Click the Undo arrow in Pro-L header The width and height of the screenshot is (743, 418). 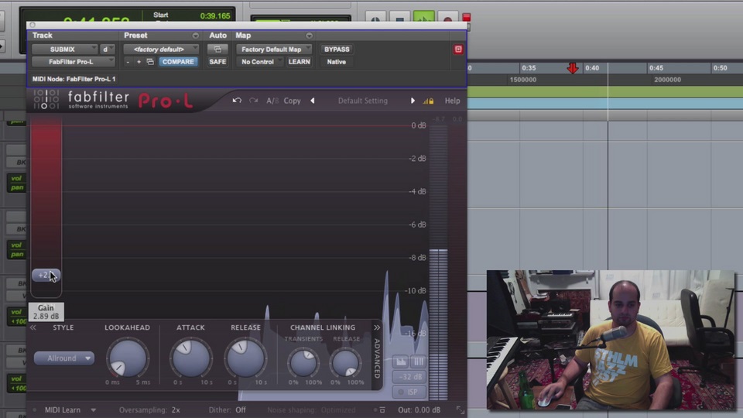[237, 101]
